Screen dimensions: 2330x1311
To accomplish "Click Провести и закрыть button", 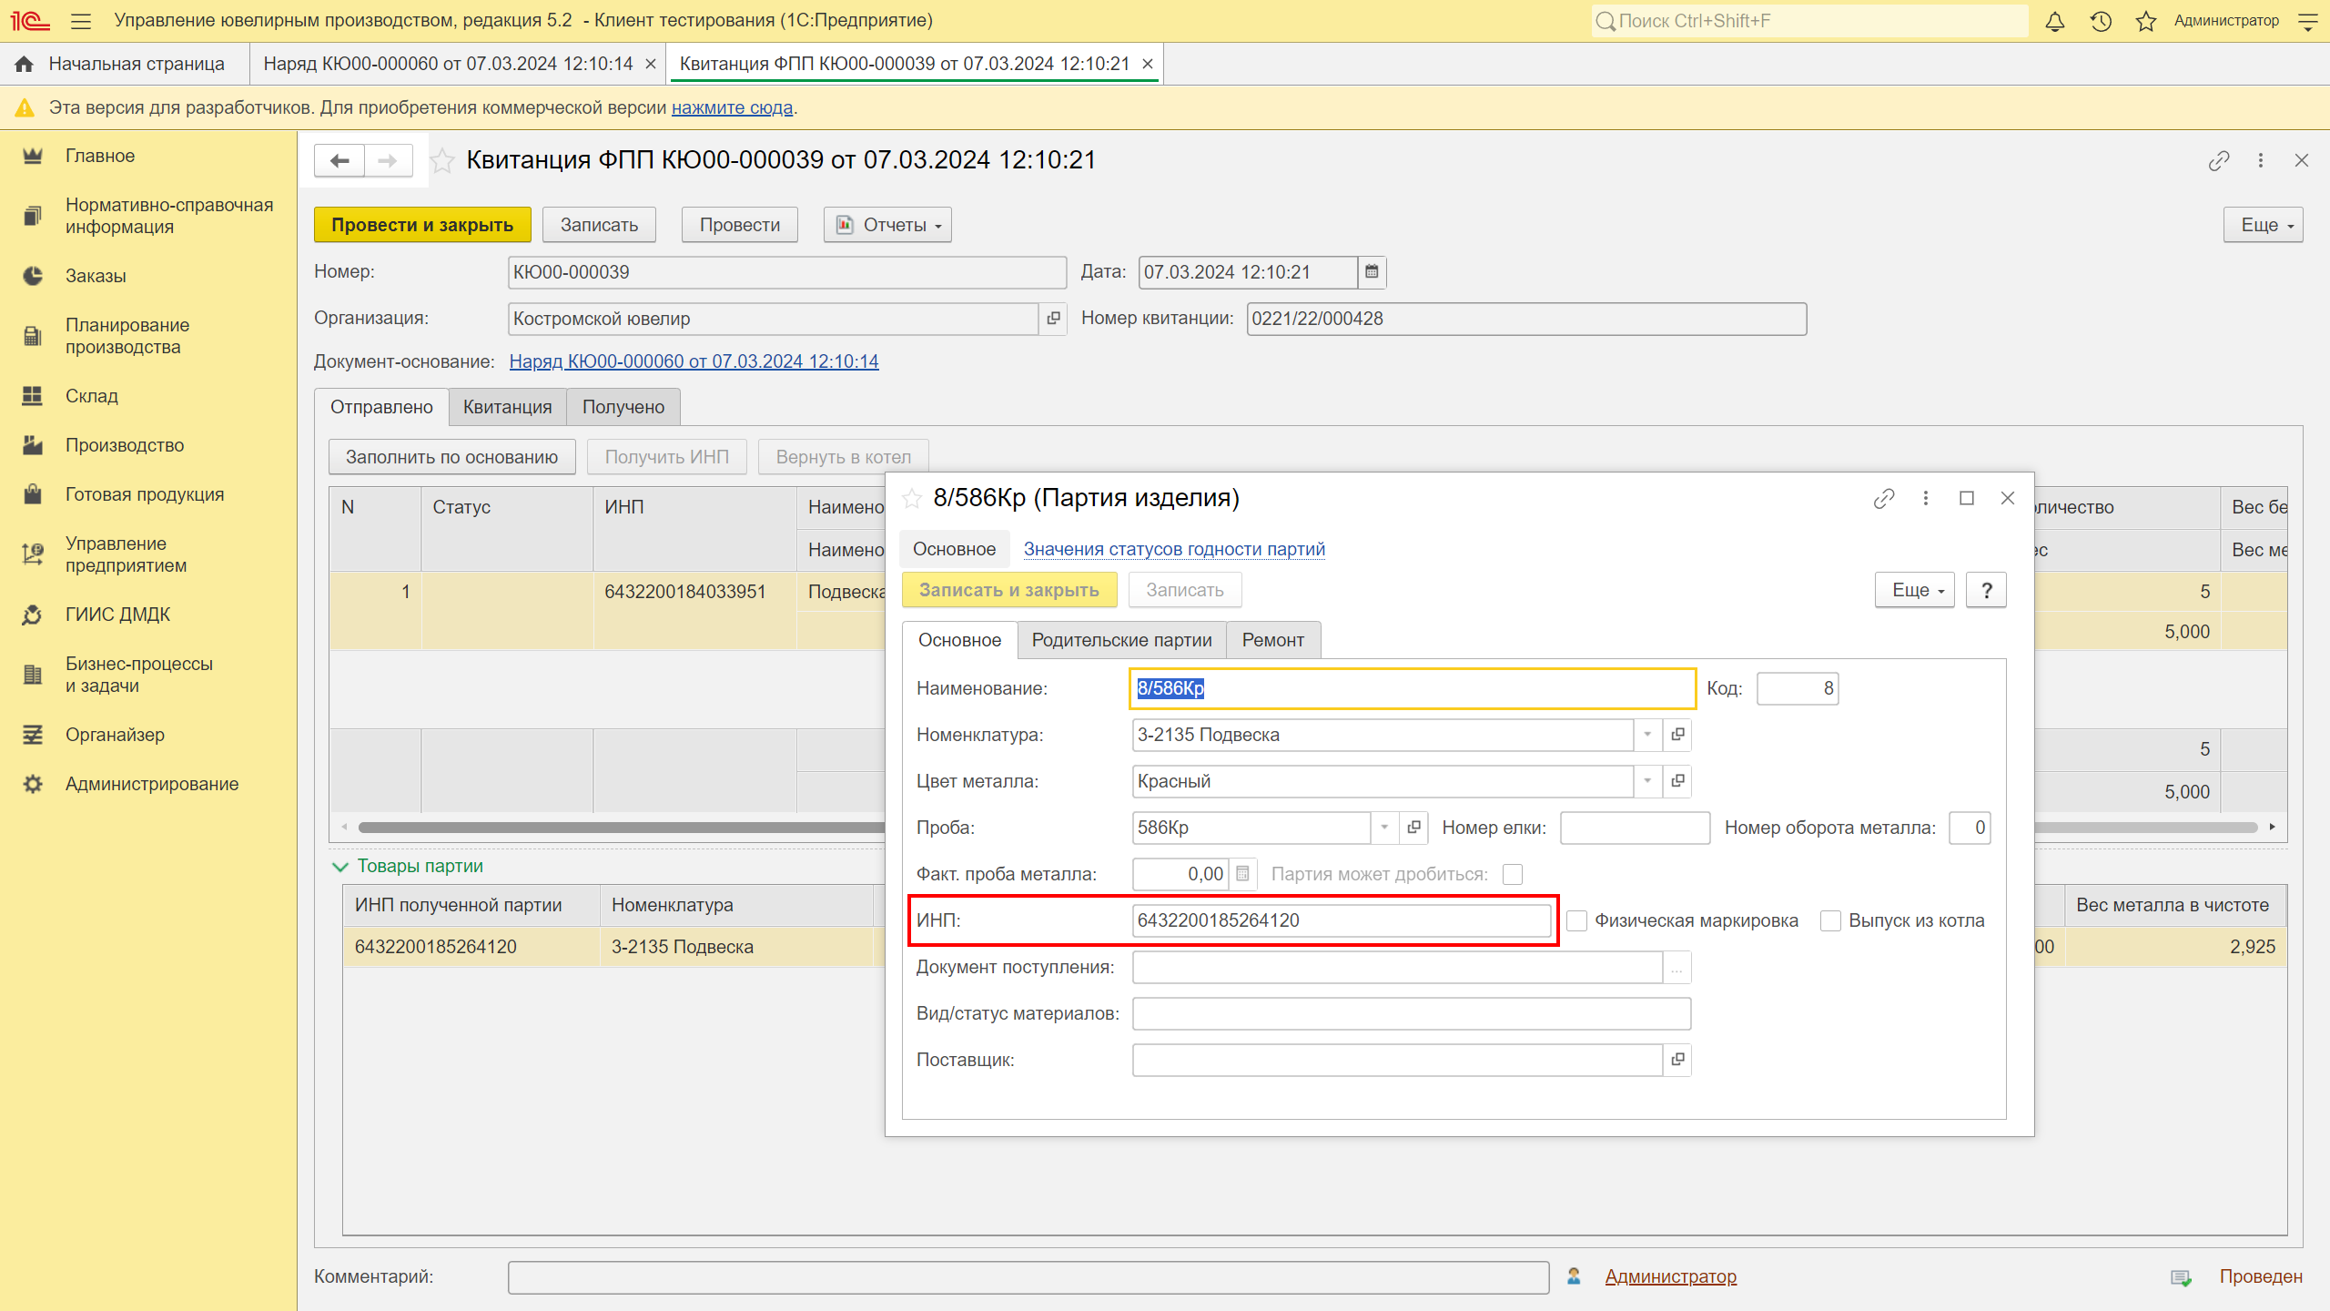I will [422, 225].
